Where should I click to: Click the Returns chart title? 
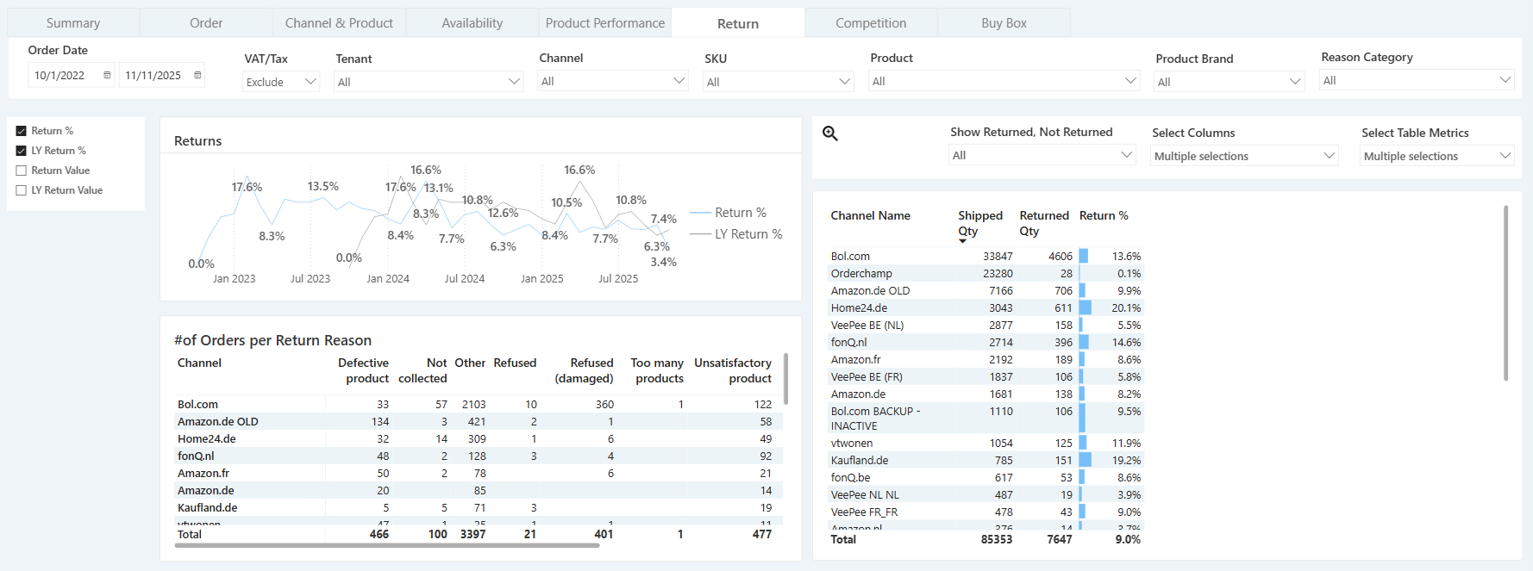point(197,140)
